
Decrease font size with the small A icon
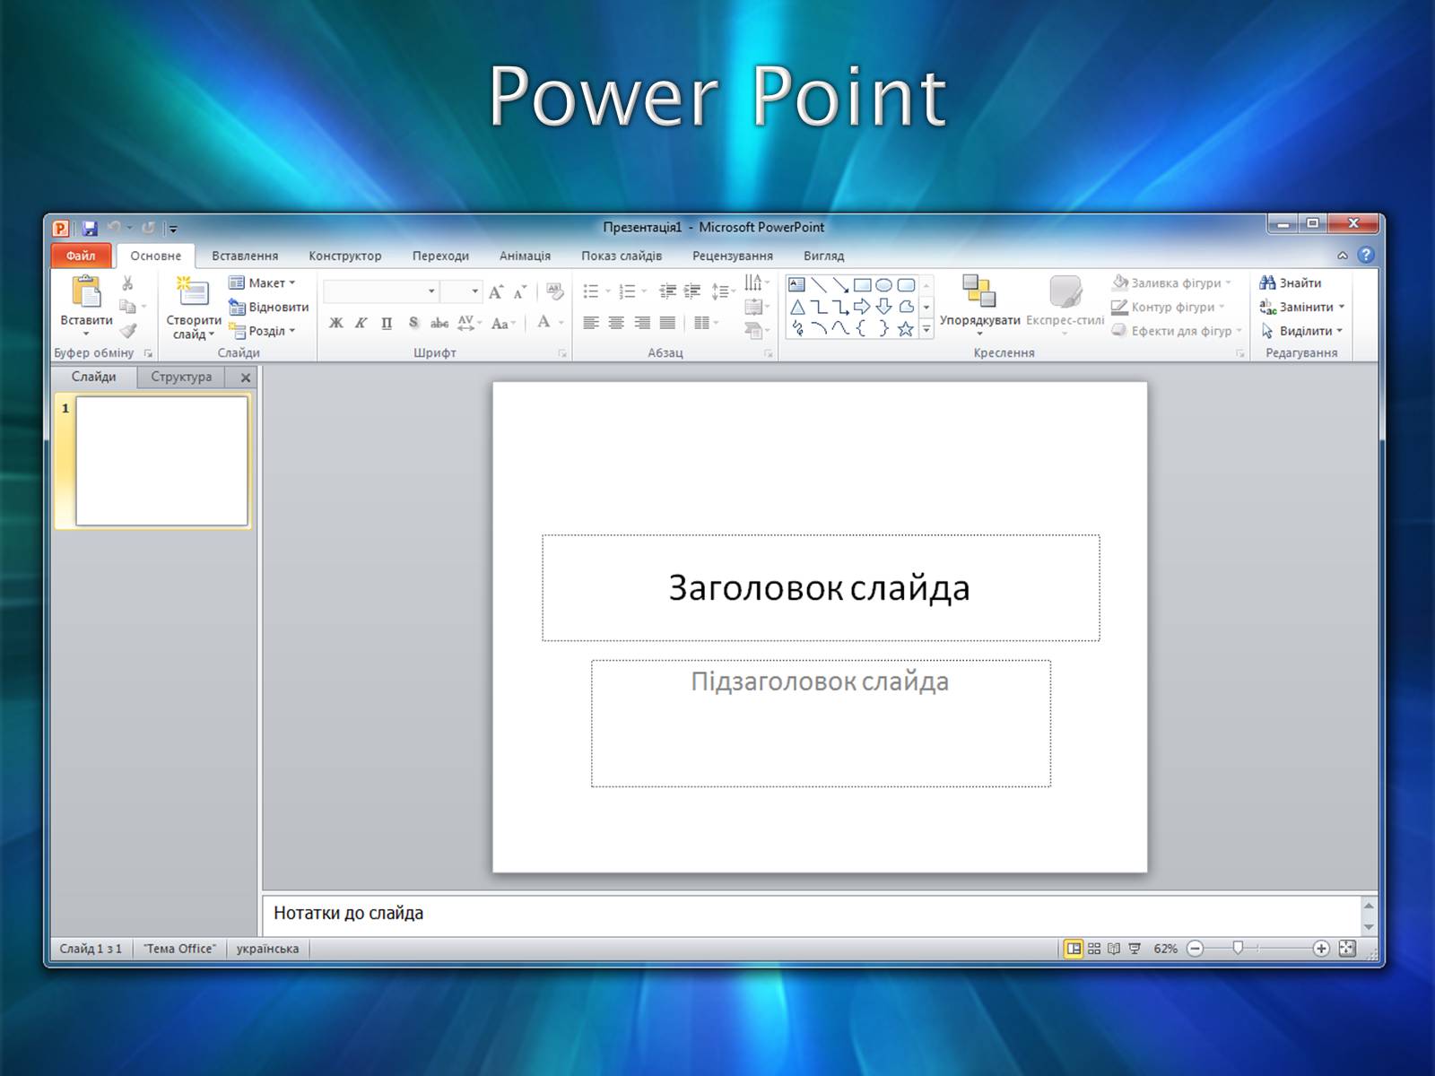pyautogui.click(x=520, y=291)
